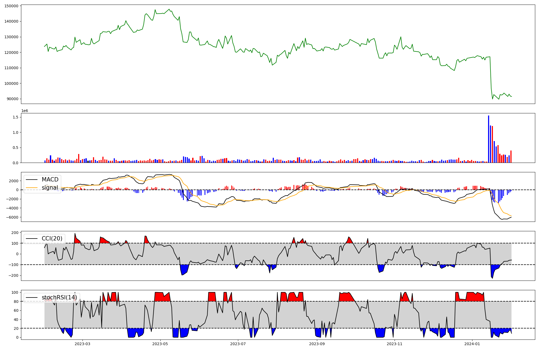Click the stochRSI(14) legend label
Viewport: 539px width, 350px height.
[x=59, y=297]
